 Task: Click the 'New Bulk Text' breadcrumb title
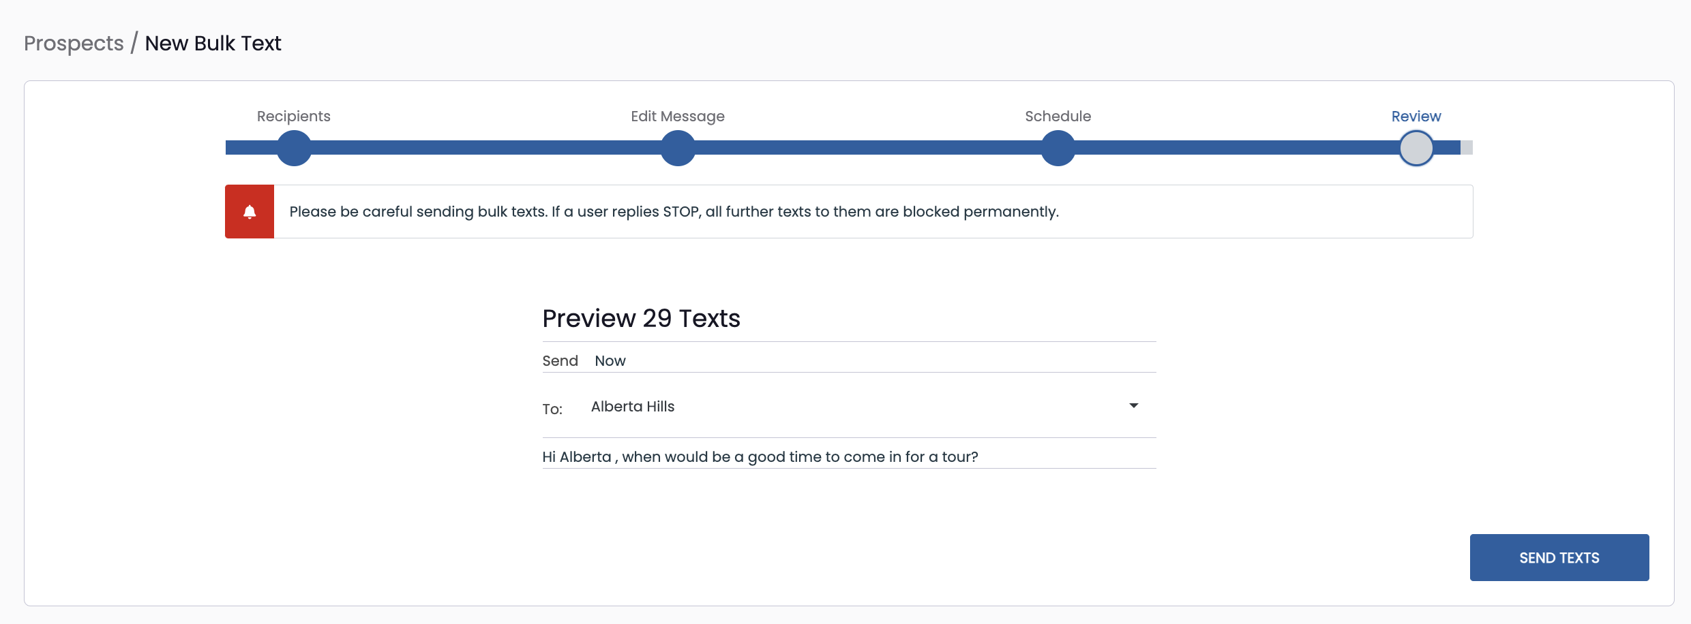click(x=213, y=44)
